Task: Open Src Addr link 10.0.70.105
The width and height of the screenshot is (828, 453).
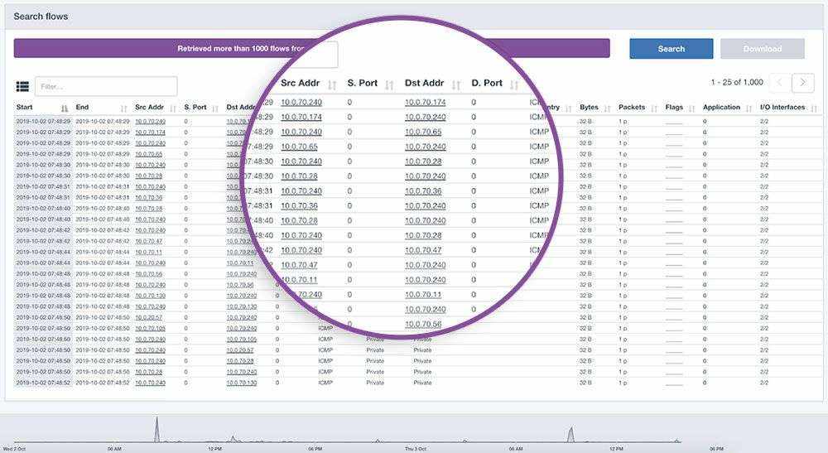Action: pos(150,329)
